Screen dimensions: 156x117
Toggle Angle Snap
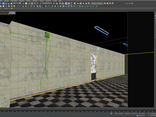32,4
